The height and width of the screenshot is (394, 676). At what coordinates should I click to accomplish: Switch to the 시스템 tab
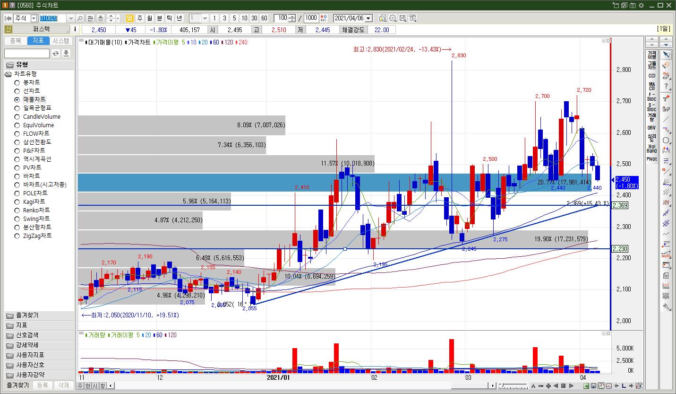point(61,41)
